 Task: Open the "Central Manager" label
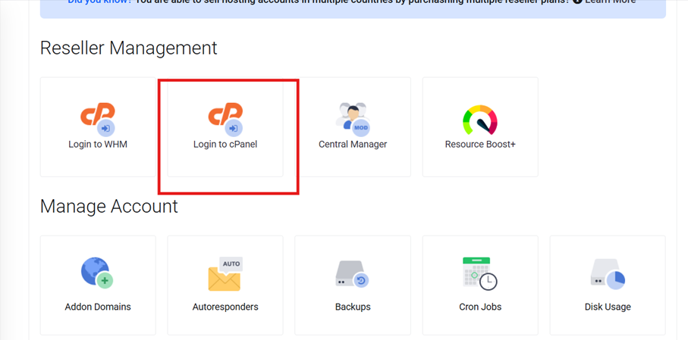click(x=353, y=144)
